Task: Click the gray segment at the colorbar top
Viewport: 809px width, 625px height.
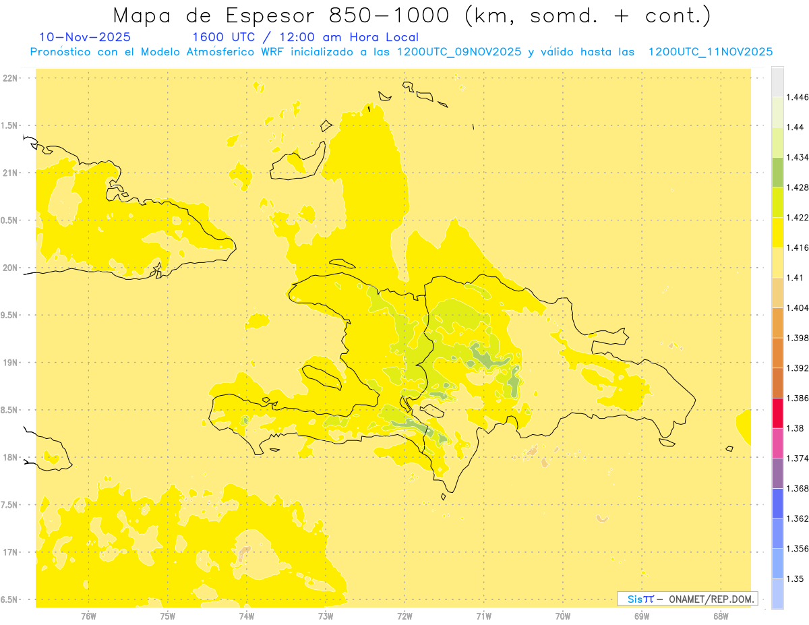Action: pos(777,82)
